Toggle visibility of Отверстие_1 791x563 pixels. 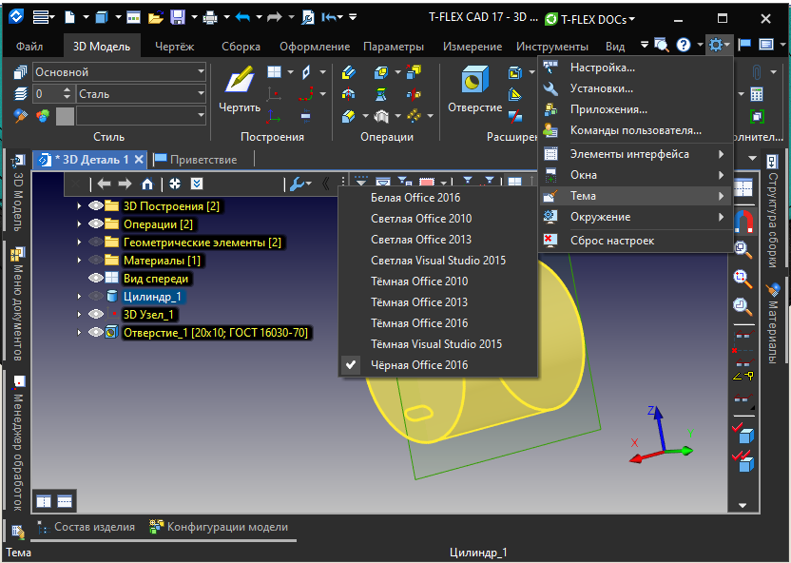95,333
